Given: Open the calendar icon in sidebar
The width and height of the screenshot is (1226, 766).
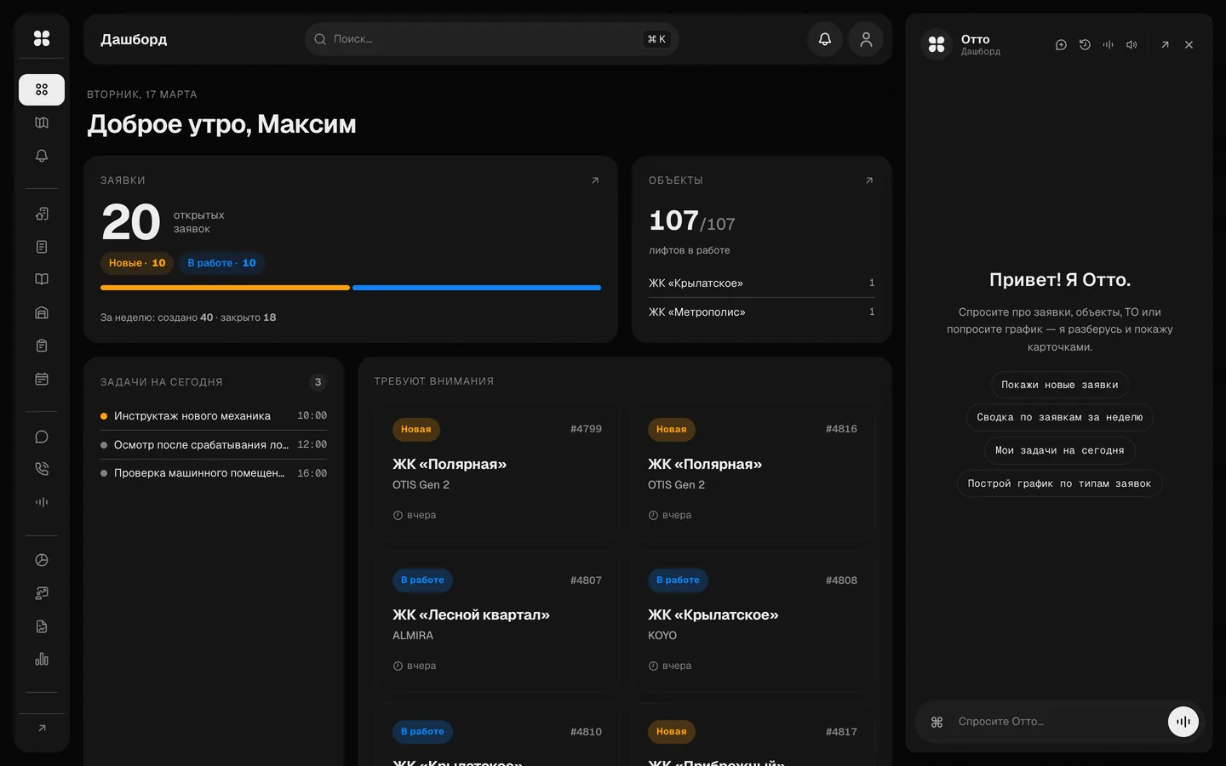Looking at the screenshot, I should click(42, 379).
